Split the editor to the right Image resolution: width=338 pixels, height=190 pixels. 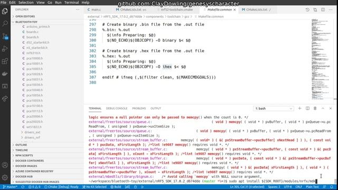coord(323,9)
